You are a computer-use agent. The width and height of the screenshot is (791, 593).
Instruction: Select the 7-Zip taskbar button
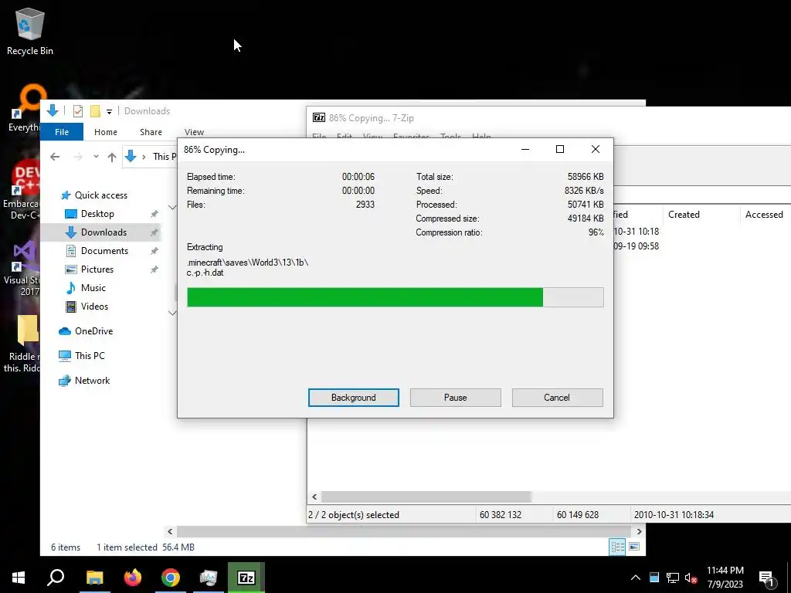coord(246,578)
